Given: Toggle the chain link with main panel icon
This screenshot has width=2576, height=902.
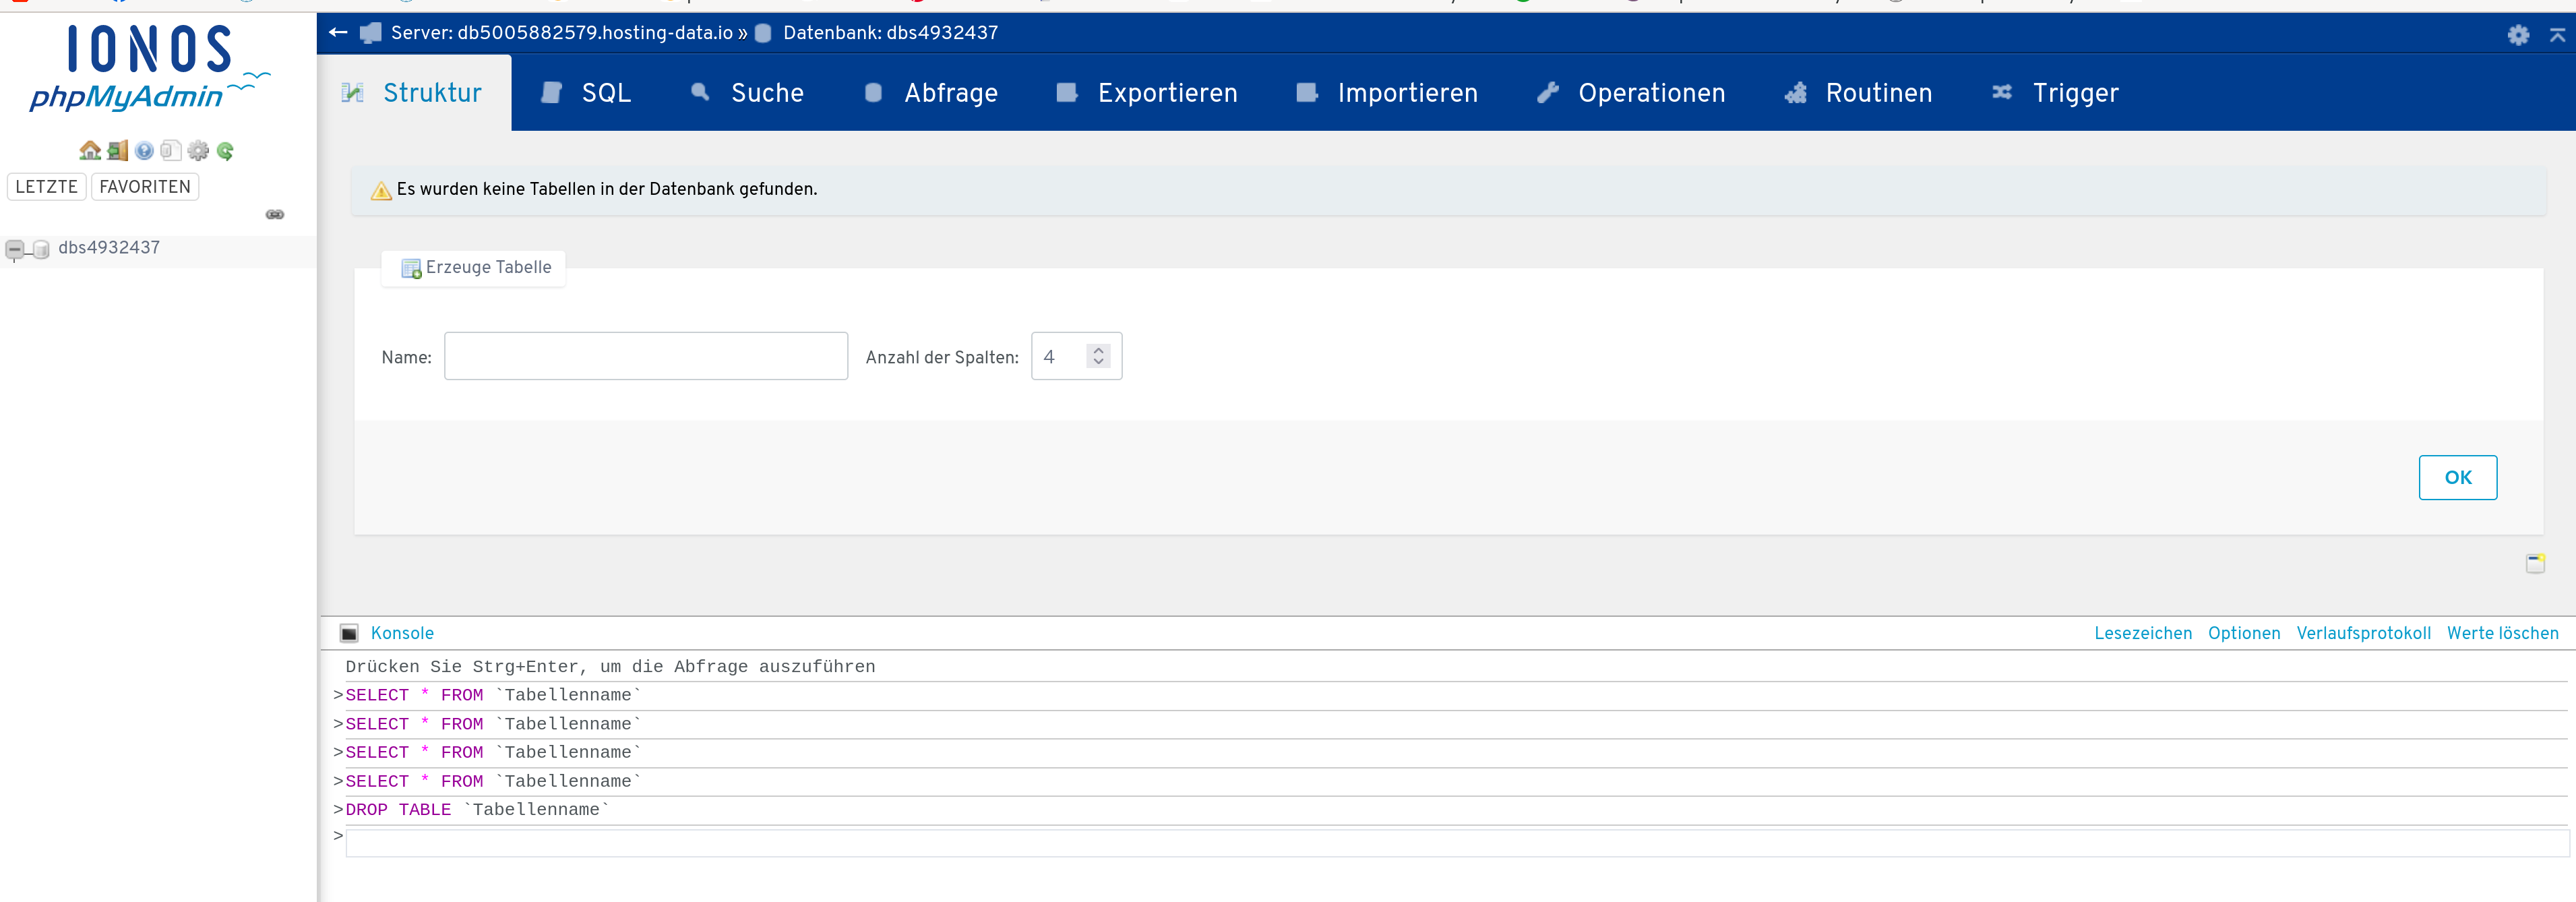Looking at the screenshot, I should tap(275, 215).
